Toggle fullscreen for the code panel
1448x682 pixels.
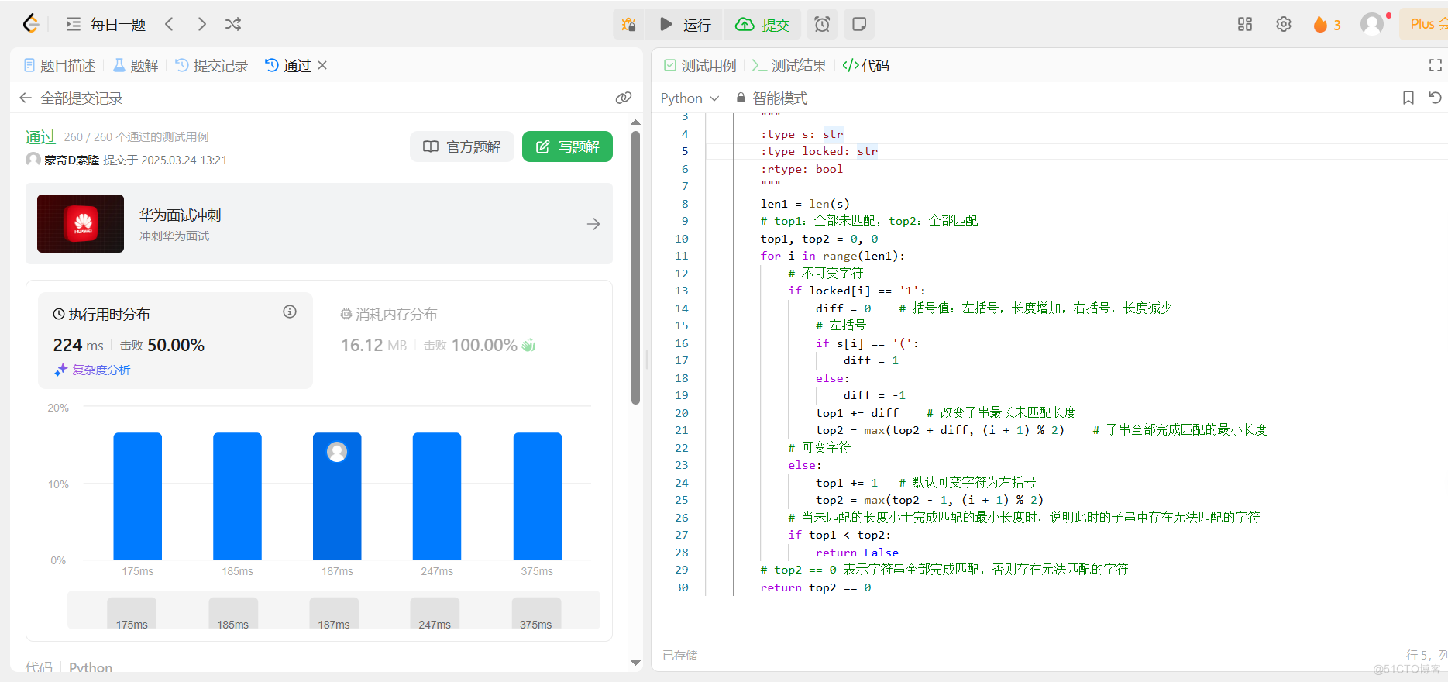tap(1436, 66)
